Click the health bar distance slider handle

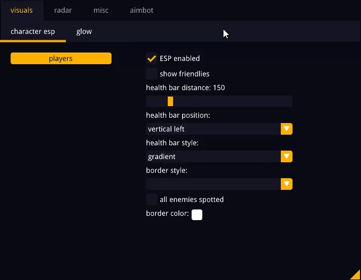(x=170, y=101)
